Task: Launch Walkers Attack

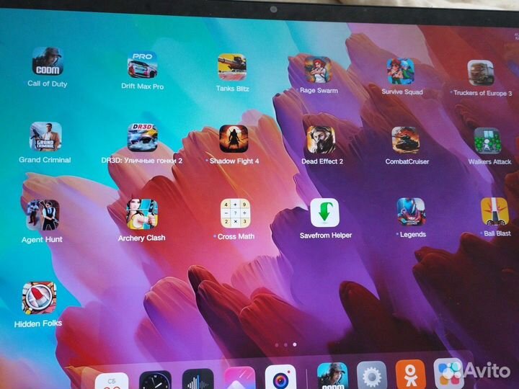Action: pyautogui.click(x=487, y=141)
